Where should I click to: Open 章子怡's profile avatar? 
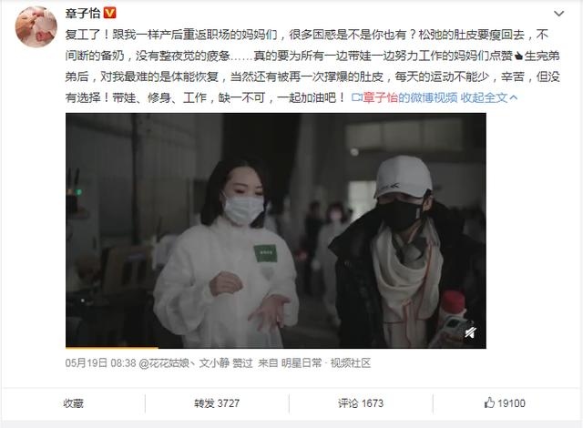[36, 26]
